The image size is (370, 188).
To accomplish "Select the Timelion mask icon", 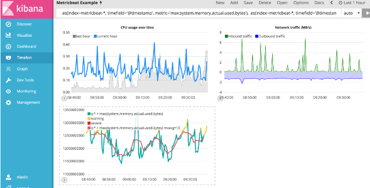I will (x=9, y=58).
